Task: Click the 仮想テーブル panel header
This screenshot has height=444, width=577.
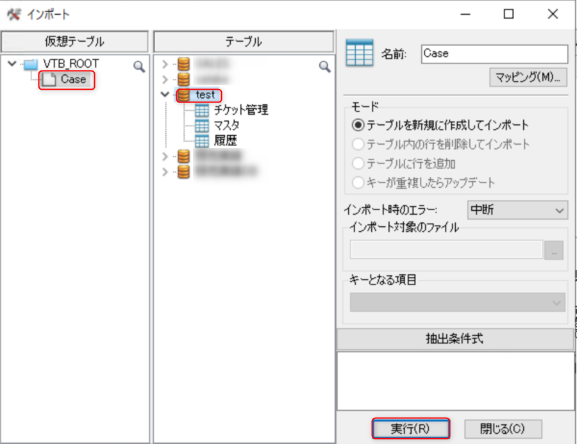Action: coord(75,42)
